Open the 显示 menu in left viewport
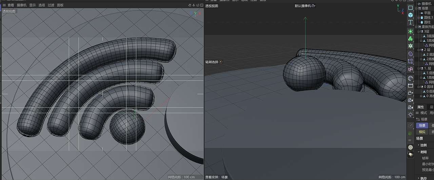The height and width of the screenshot is (180, 434). click(33, 5)
